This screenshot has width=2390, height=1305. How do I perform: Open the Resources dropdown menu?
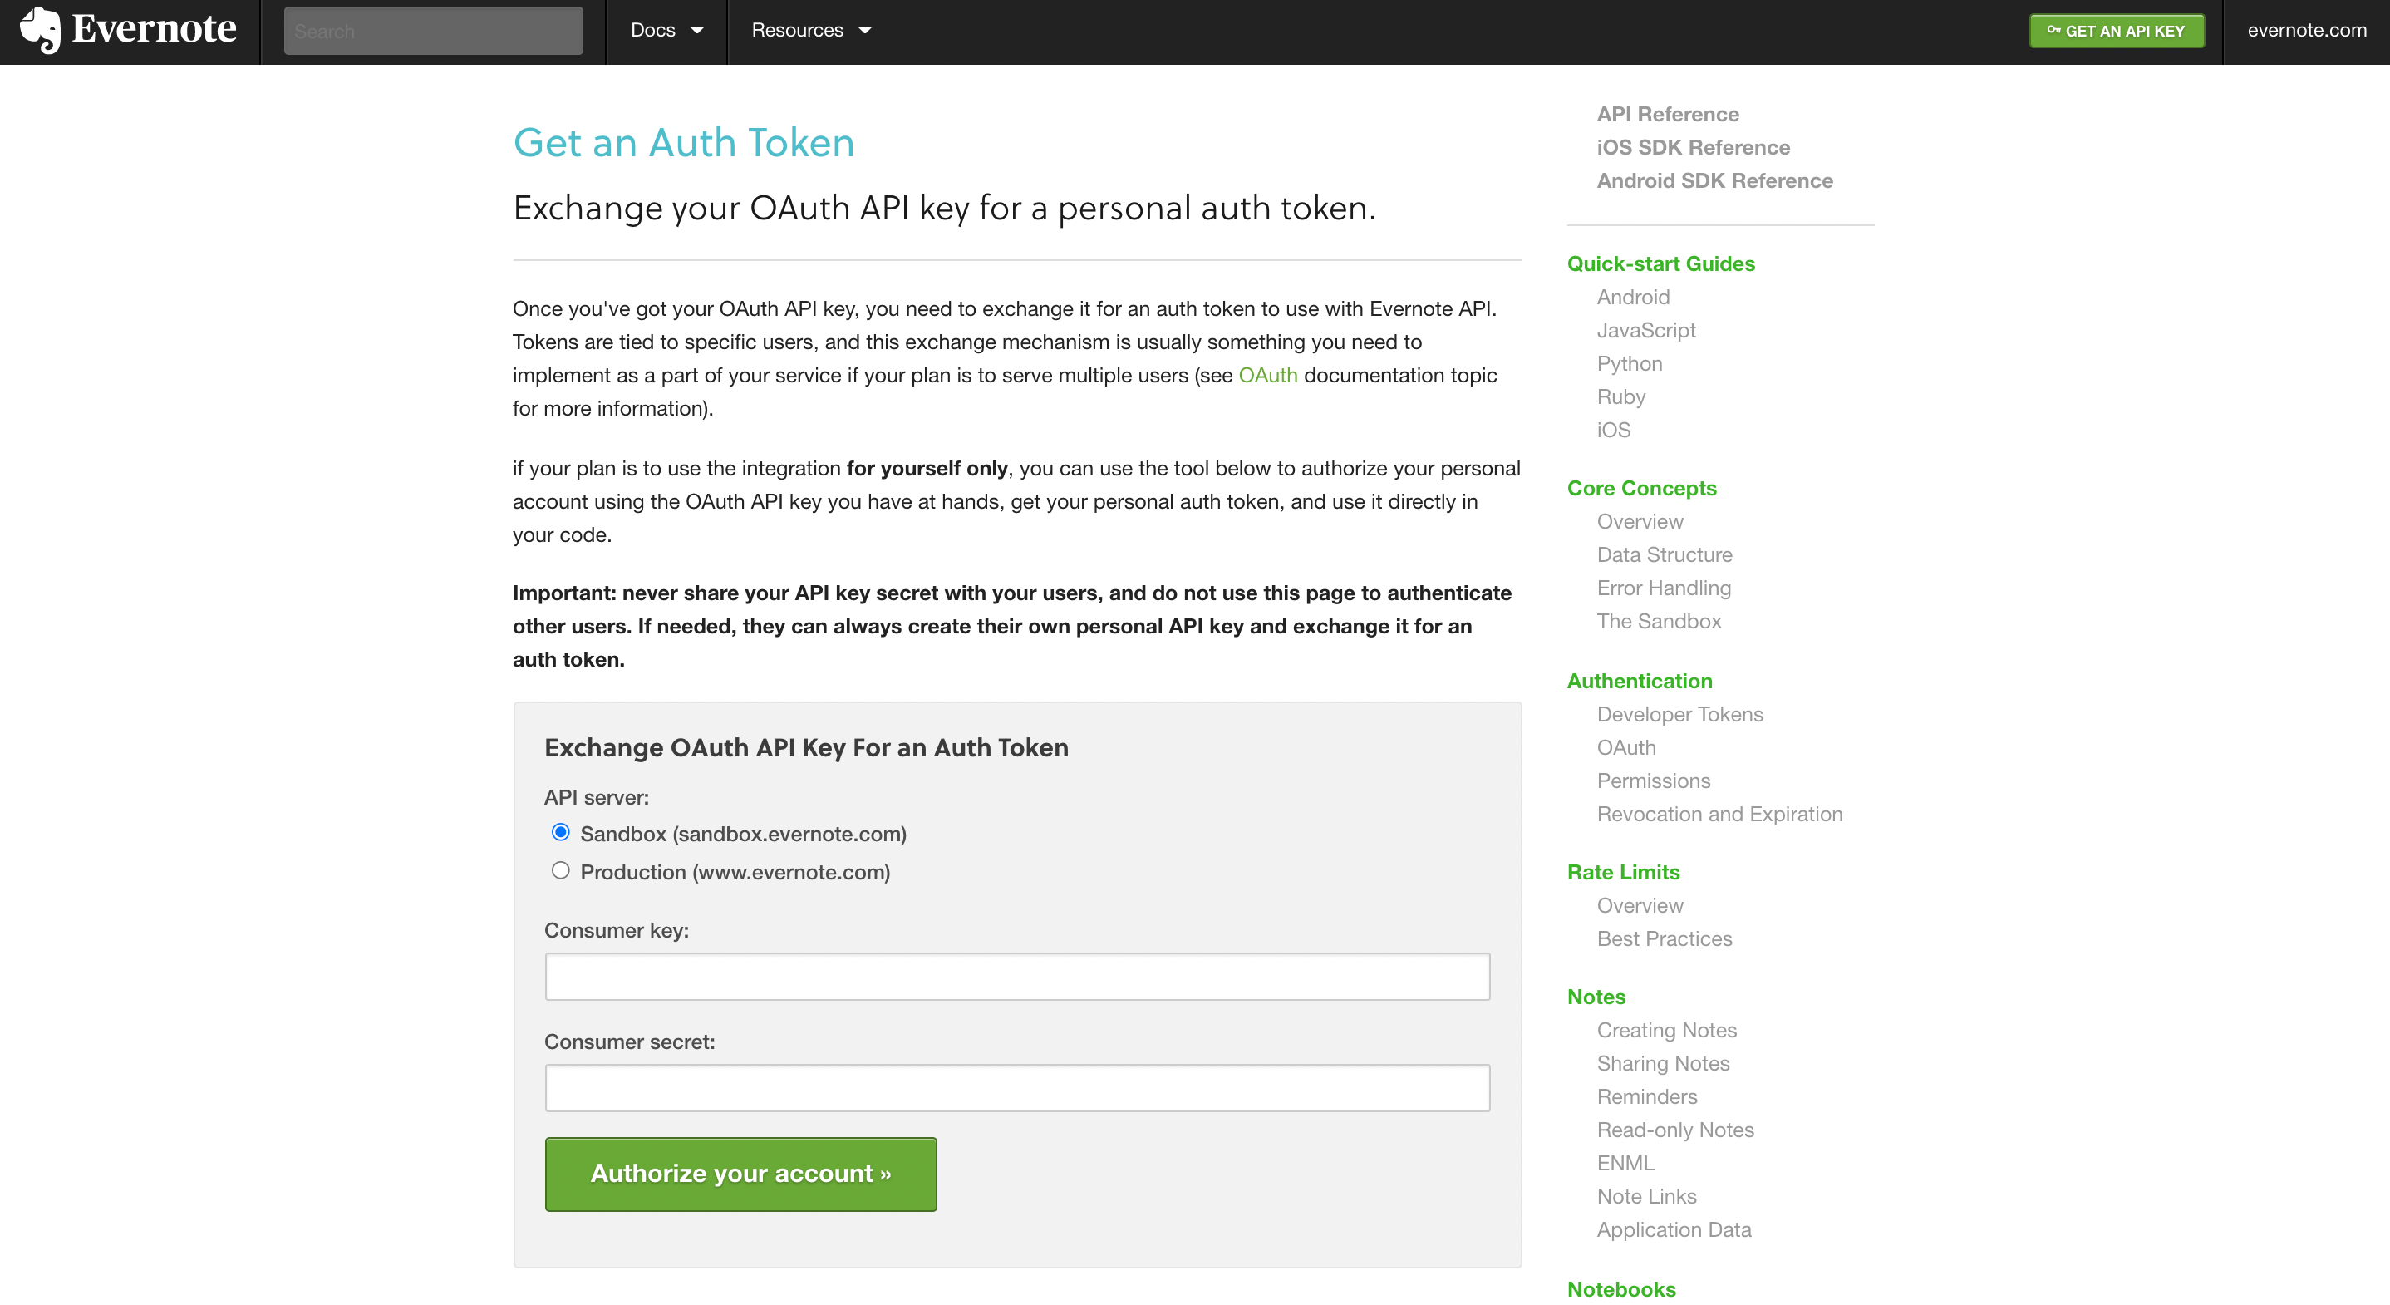[x=811, y=31]
